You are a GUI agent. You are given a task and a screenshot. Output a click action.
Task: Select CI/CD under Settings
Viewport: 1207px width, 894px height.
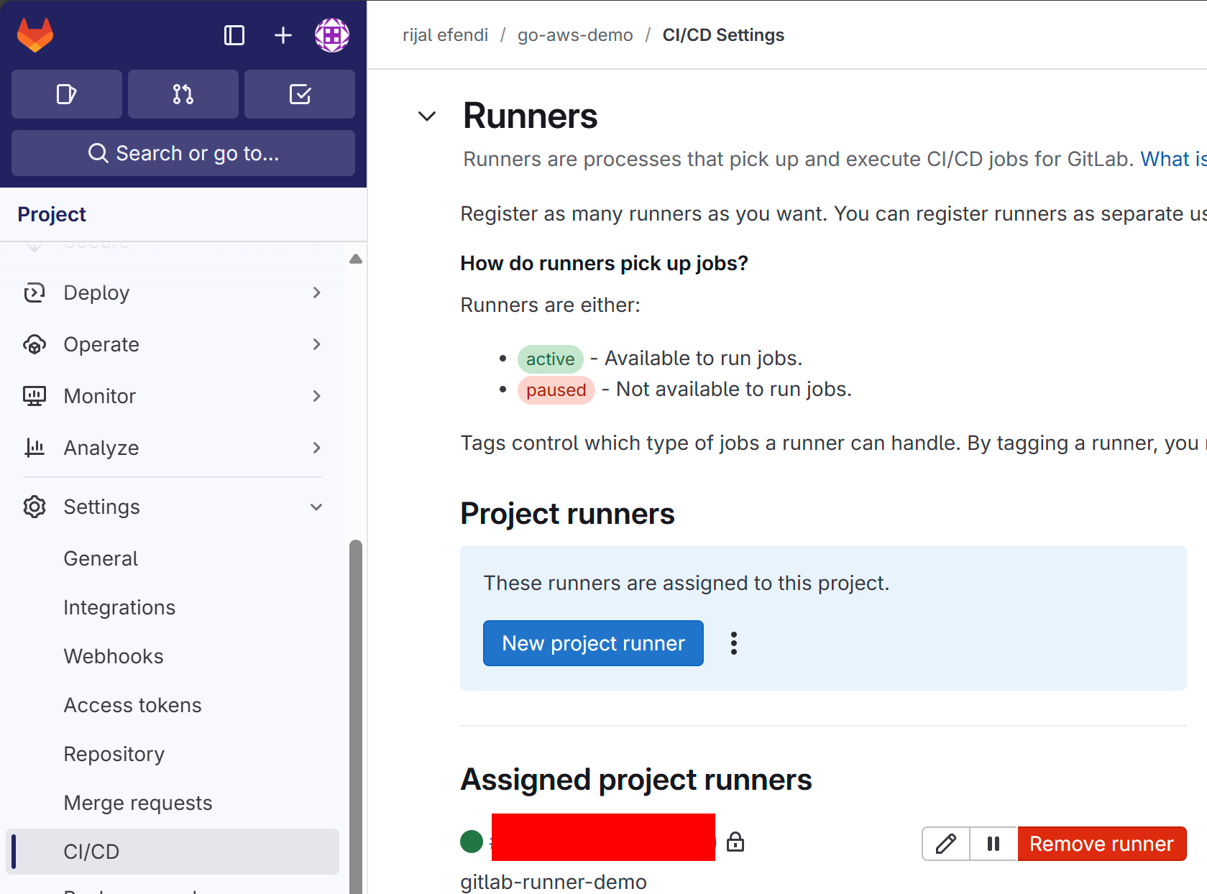click(91, 851)
